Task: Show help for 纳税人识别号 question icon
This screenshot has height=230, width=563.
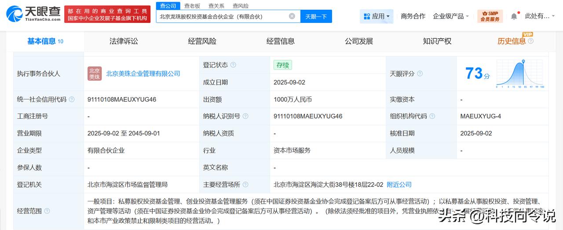Action: coord(245,117)
